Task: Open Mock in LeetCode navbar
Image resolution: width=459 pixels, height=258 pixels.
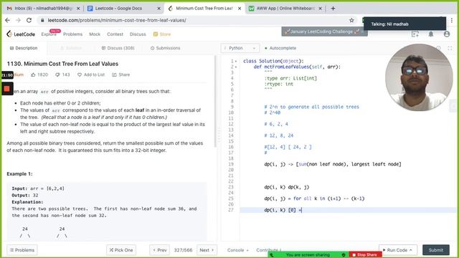Action: tap(95, 34)
